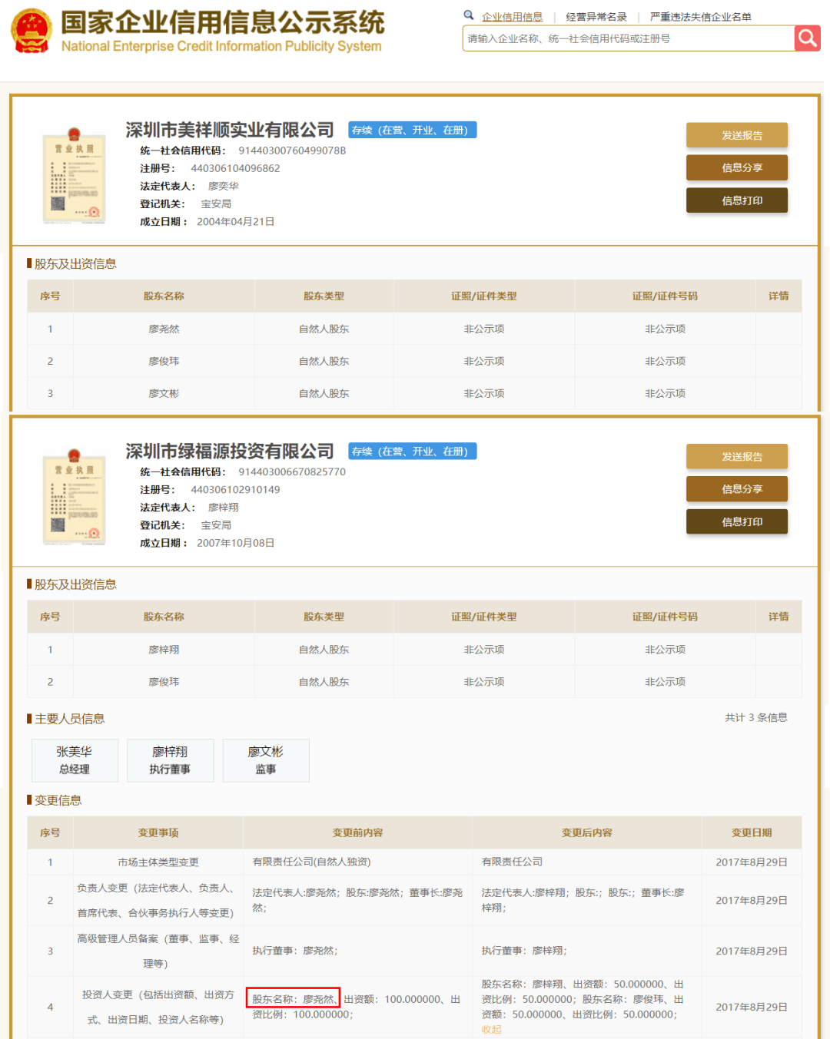Open 廖梓翔 执行董事 personnel card
This screenshot has height=1039, width=830.
coord(170,760)
